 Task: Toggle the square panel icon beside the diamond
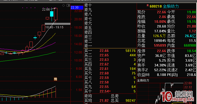tap(68, 5)
